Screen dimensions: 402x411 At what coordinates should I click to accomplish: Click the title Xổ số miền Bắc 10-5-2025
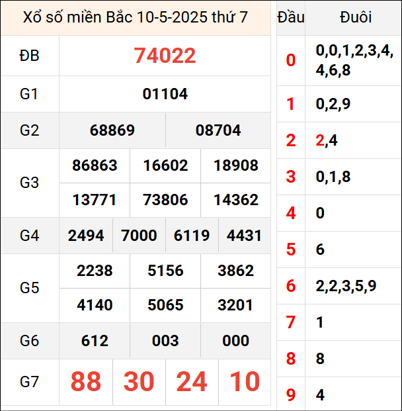point(136,17)
